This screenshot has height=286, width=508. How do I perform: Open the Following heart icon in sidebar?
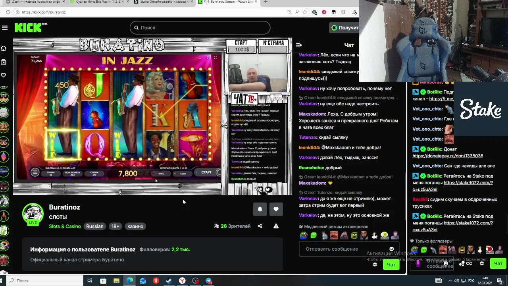click(4, 75)
